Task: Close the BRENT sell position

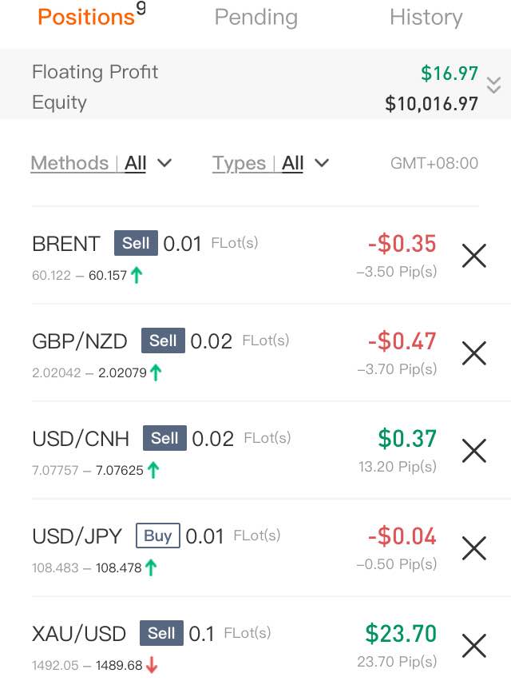Action: tap(474, 256)
